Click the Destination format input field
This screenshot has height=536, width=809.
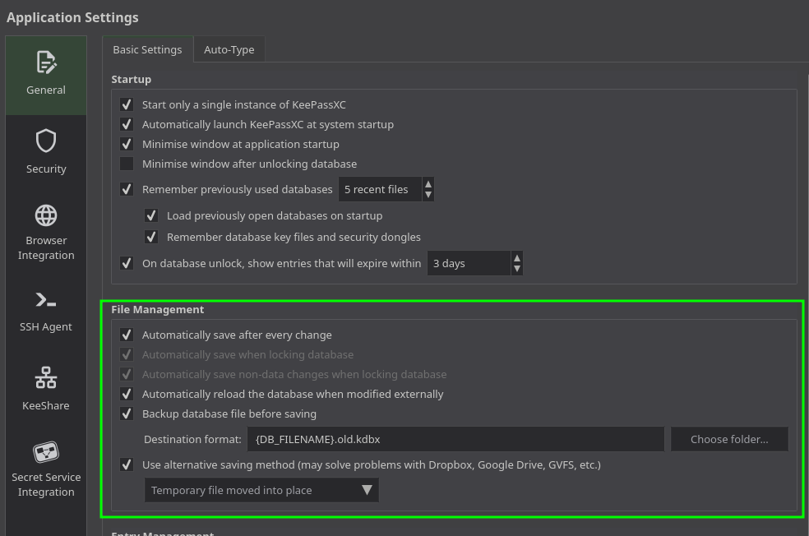click(x=455, y=439)
